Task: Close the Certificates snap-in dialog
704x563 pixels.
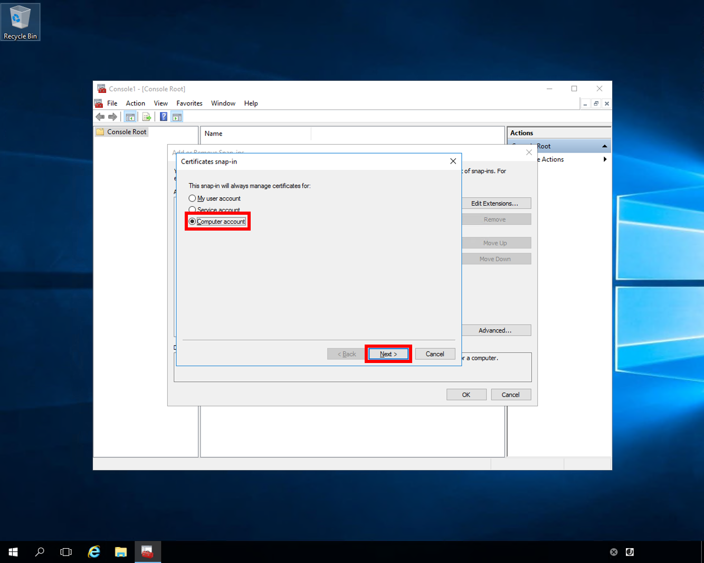Action: 453,161
